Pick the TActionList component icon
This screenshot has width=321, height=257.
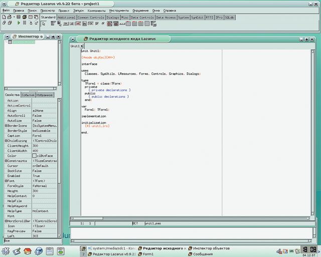coord(153,24)
